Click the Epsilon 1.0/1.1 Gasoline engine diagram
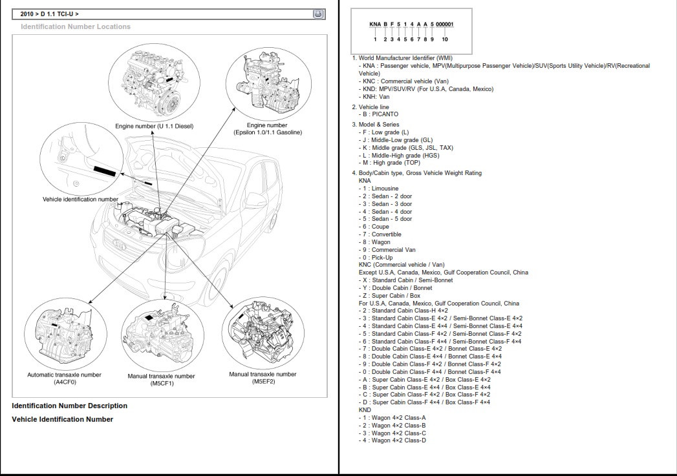This screenshot has height=476, width=677. 266,81
